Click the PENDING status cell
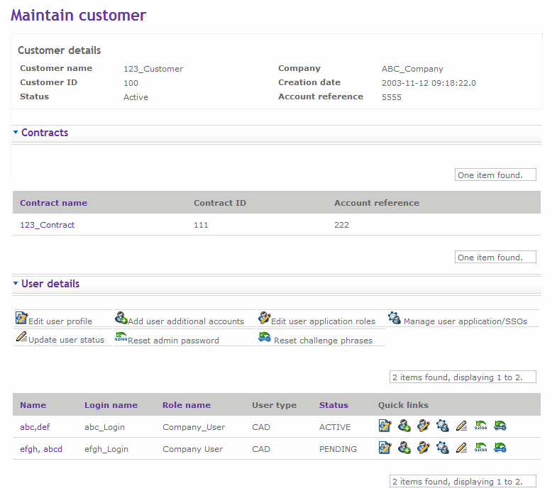Viewport: 557px width, 503px height. (338, 449)
